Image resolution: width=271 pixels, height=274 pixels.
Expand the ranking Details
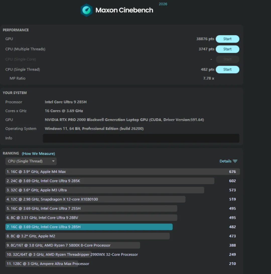pos(225,161)
